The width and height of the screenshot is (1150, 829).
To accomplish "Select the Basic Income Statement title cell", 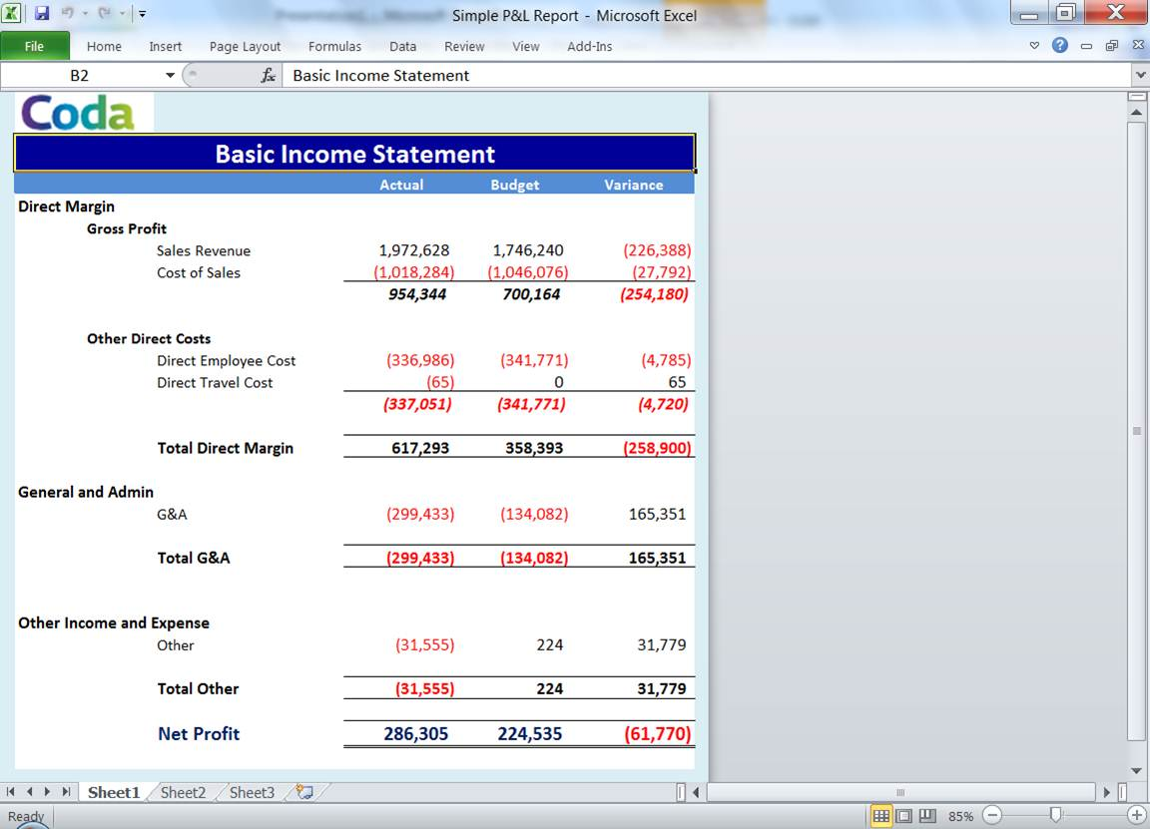I will [354, 154].
